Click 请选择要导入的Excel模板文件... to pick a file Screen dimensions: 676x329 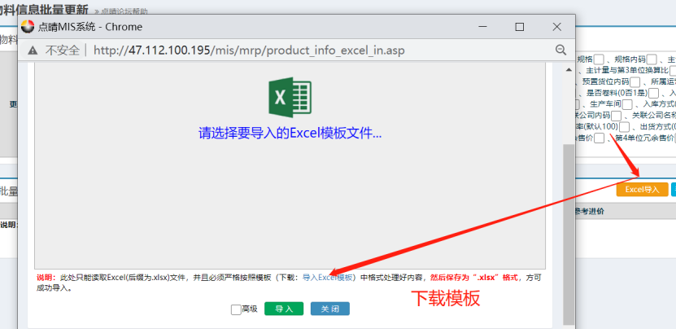pyautogui.click(x=290, y=133)
